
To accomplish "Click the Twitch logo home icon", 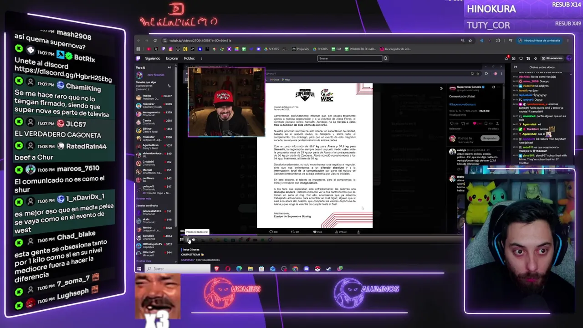I will (x=138, y=58).
